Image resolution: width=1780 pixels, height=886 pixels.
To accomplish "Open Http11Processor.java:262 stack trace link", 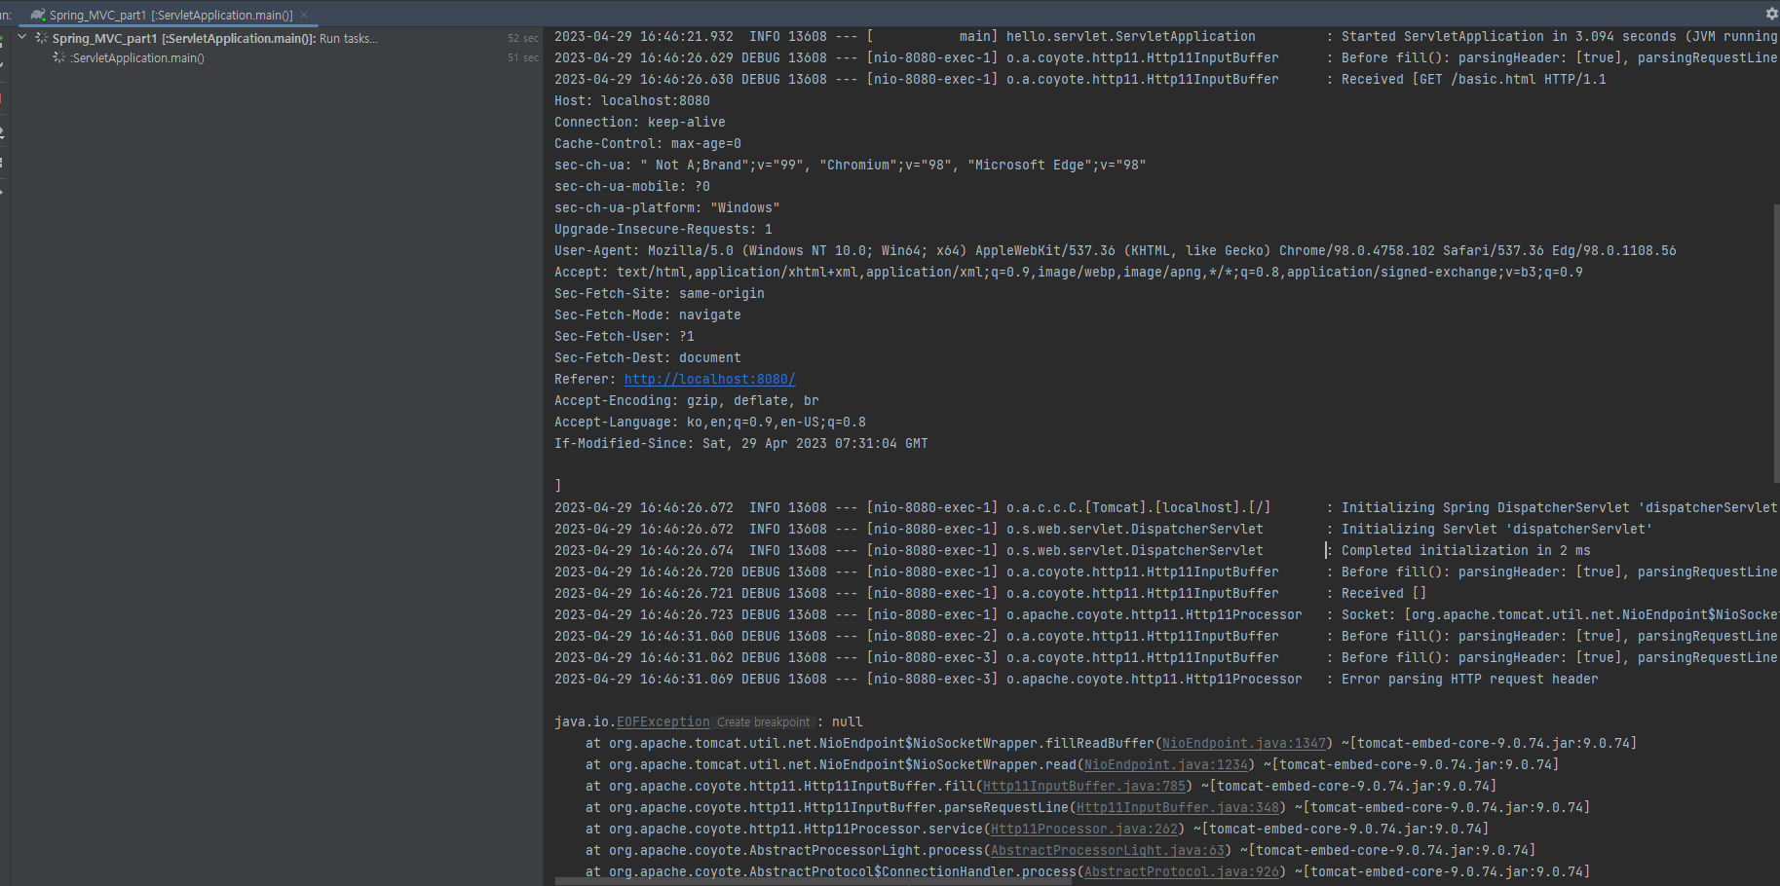I will tap(1083, 829).
